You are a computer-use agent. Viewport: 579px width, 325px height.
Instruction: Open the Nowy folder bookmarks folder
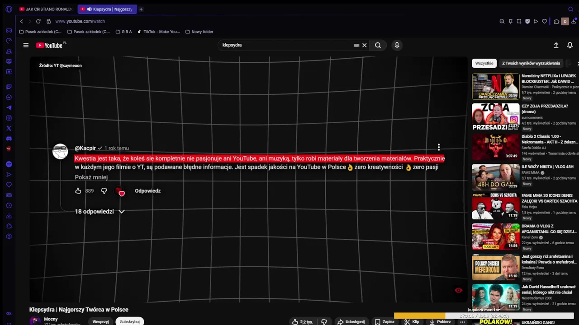pyautogui.click(x=199, y=32)
